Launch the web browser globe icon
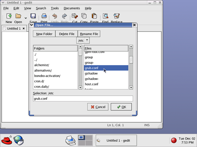 click(x=18, y=140)
